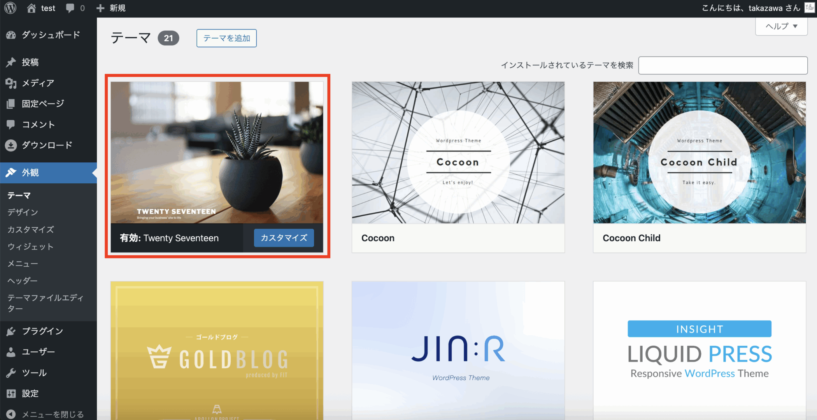This screenshot has height=420, width=817.
Task: Click the installed themes search field
Action: coord(723,65)
